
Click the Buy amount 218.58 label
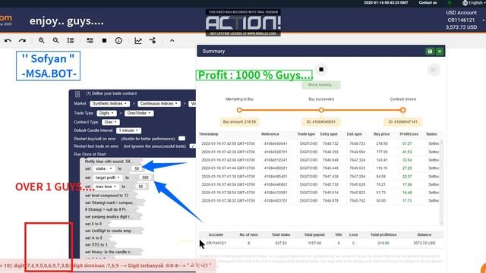(x=240, y=121)
